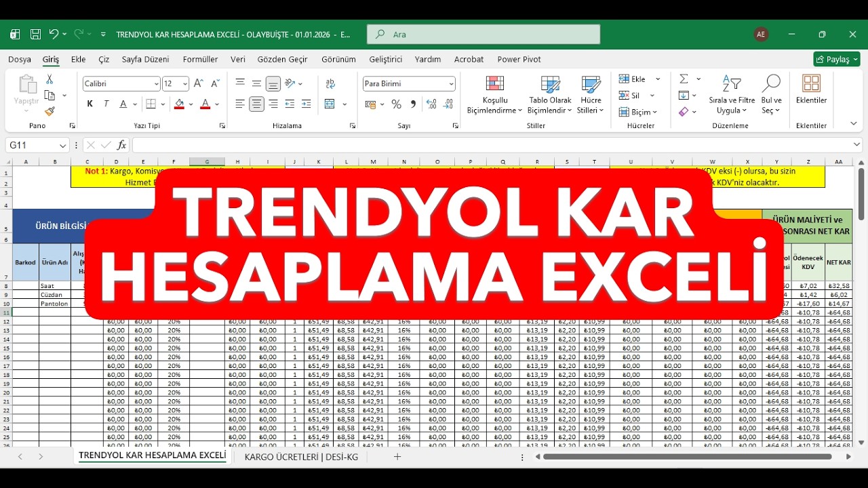
Task: Click the Undo icon in title bar
Action: (54, 34)
